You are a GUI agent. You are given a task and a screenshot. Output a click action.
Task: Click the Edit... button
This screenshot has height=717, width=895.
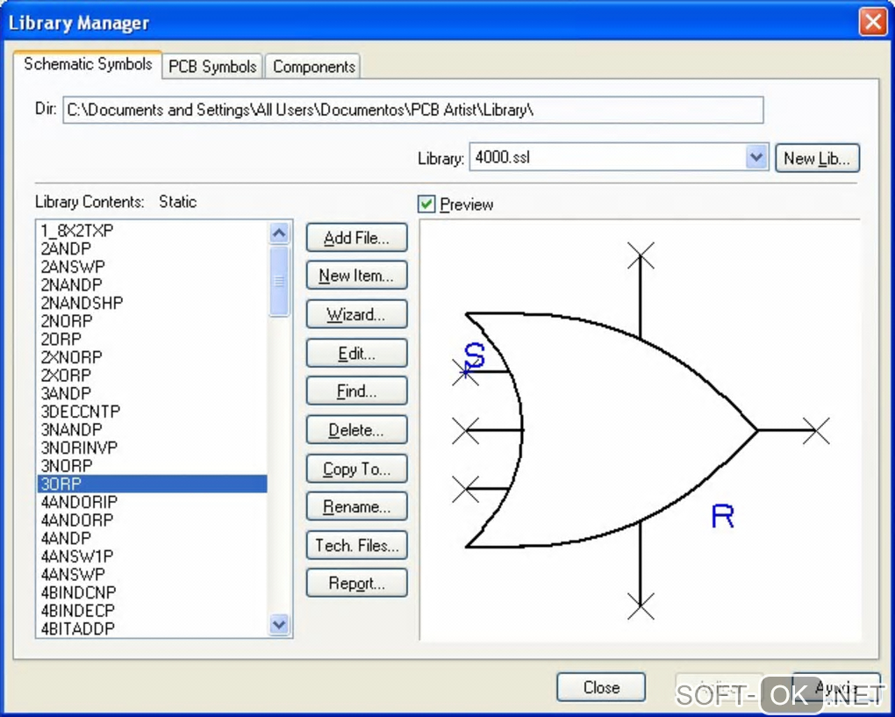(x=357, y=354)
